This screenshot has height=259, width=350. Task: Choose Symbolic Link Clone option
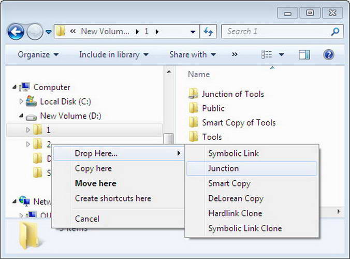[244, 228]
